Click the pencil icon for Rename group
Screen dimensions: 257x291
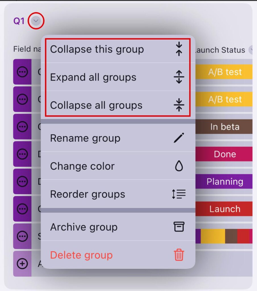click(x=179, y=138)
